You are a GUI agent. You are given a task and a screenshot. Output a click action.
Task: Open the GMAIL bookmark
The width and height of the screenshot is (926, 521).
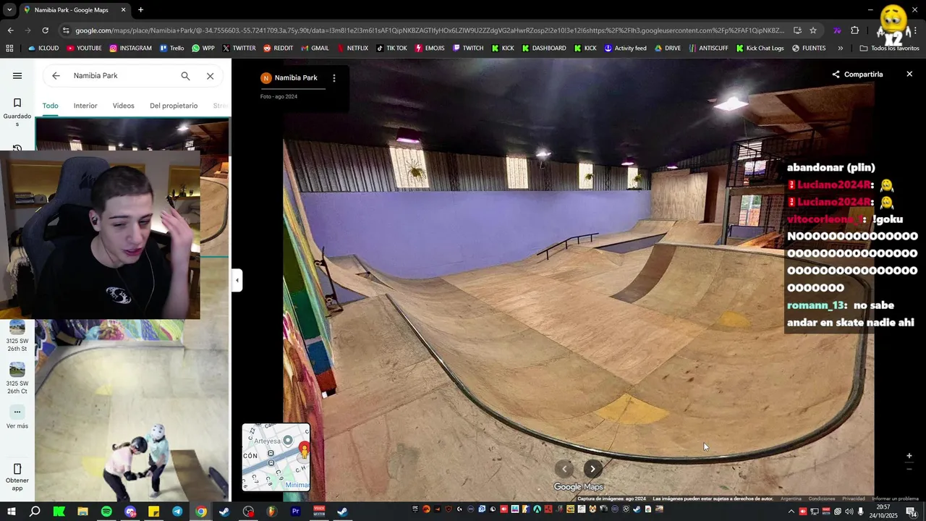click(315, 48)
